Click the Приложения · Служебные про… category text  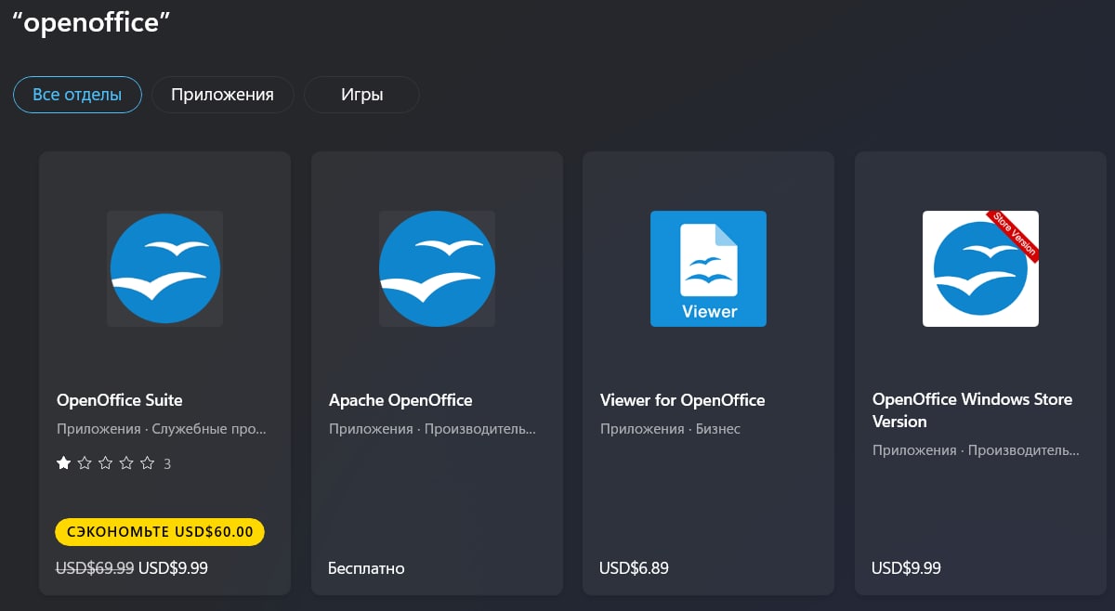coord(162,430)
